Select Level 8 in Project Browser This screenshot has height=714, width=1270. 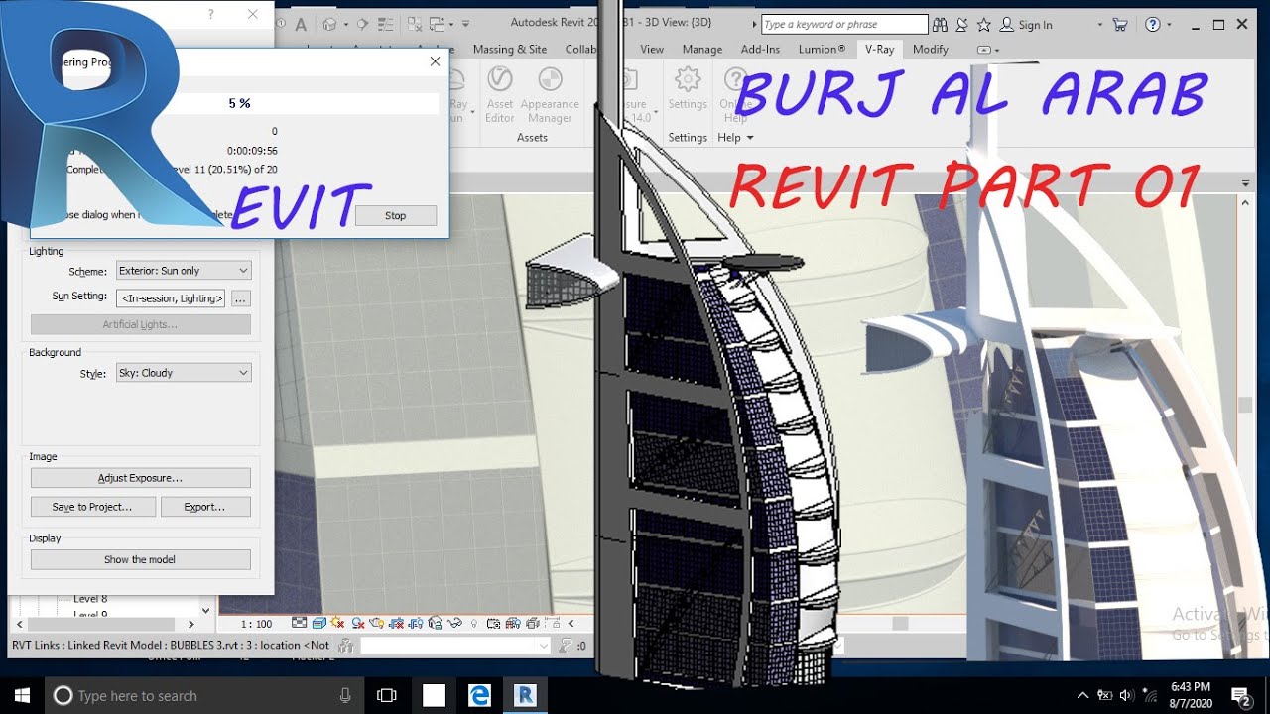[90, 599]
